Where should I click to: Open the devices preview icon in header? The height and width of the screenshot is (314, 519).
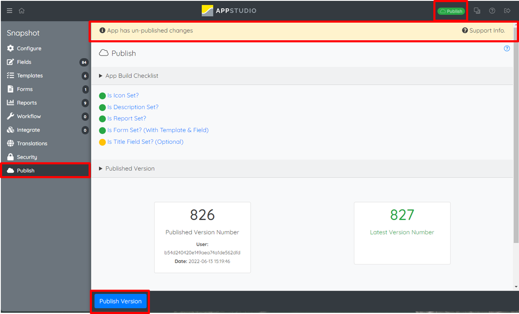tap(477, 11)
